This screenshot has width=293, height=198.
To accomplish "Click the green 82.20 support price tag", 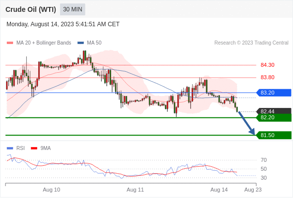I will (x=274, y=117).
